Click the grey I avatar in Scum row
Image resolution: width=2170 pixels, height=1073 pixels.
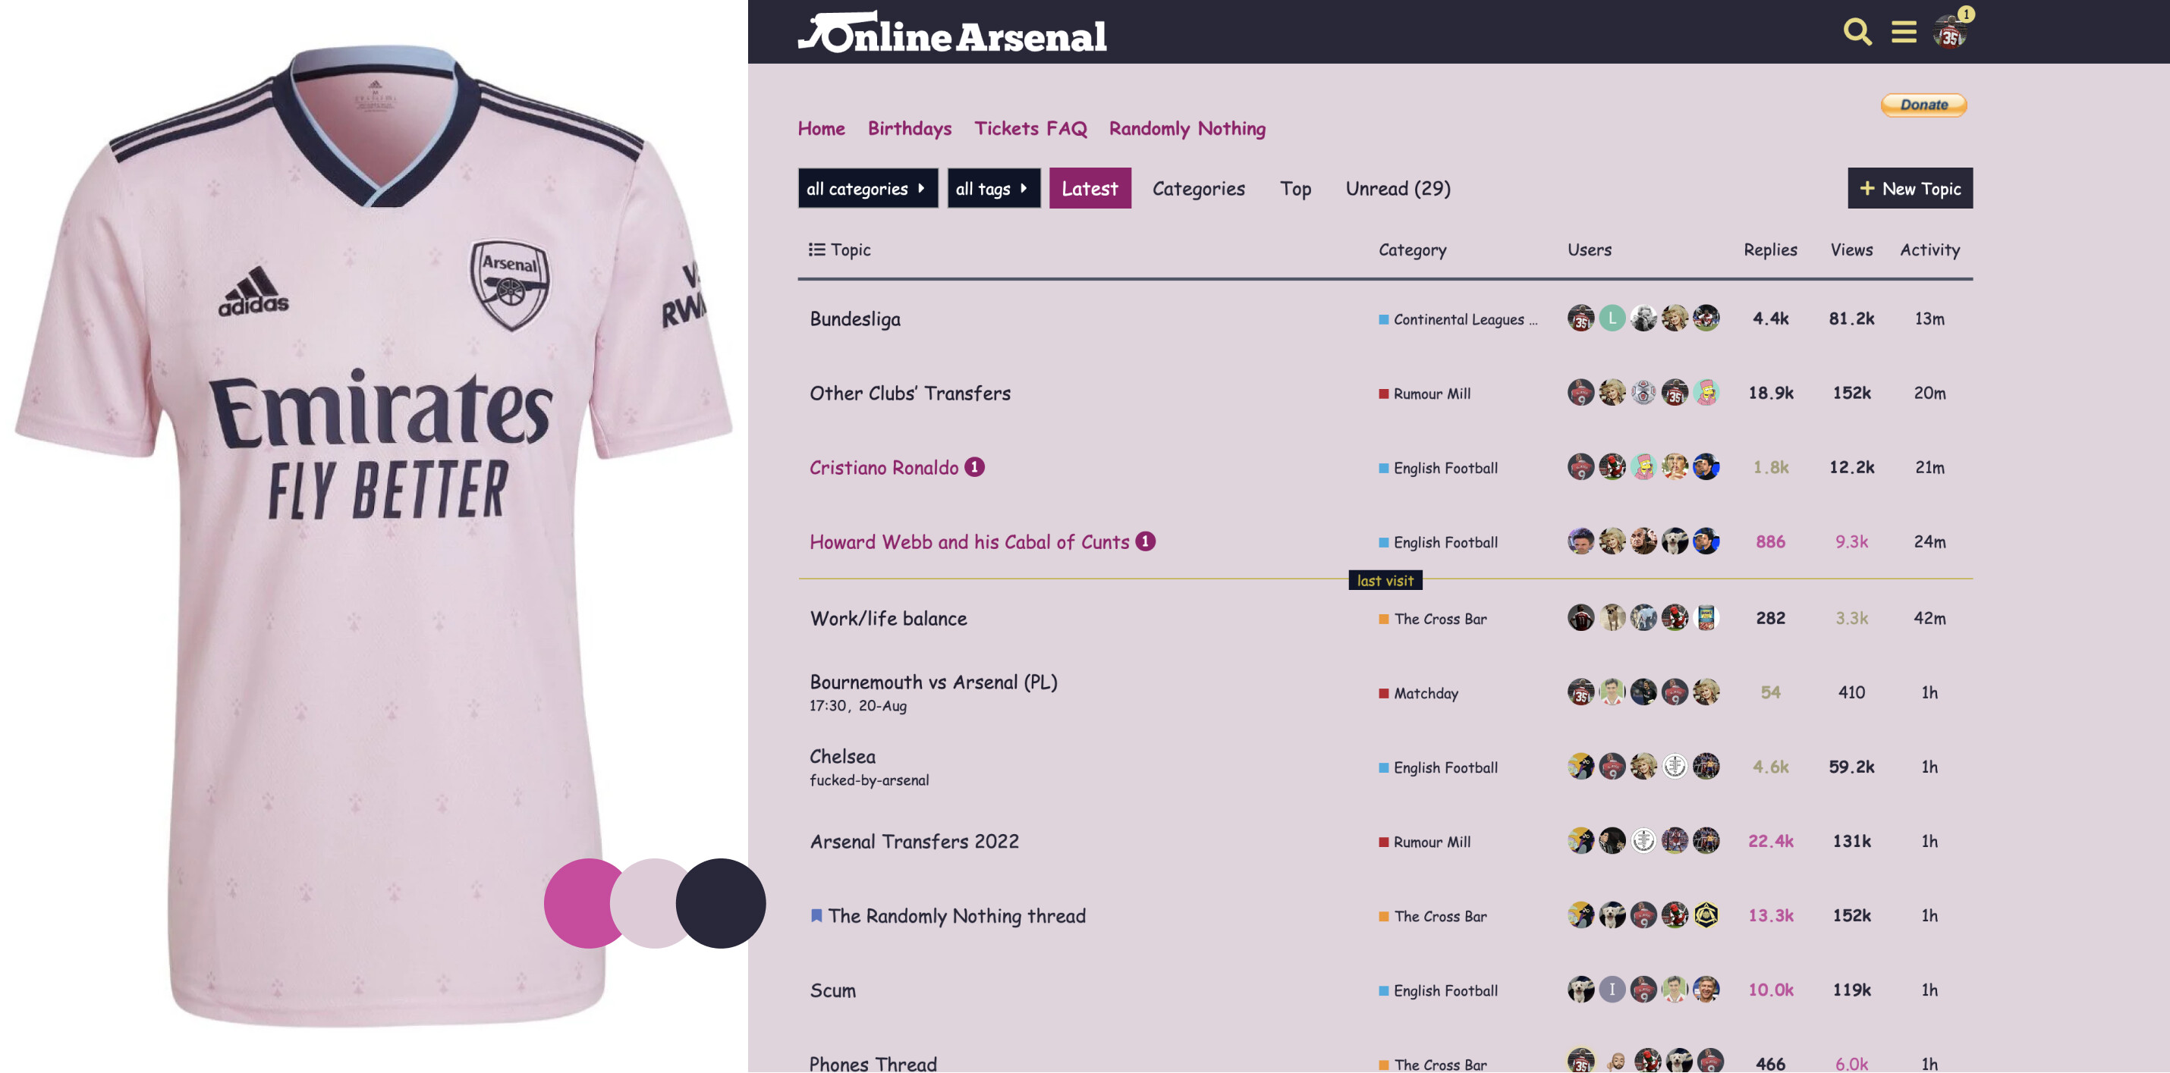[1612, 989]
